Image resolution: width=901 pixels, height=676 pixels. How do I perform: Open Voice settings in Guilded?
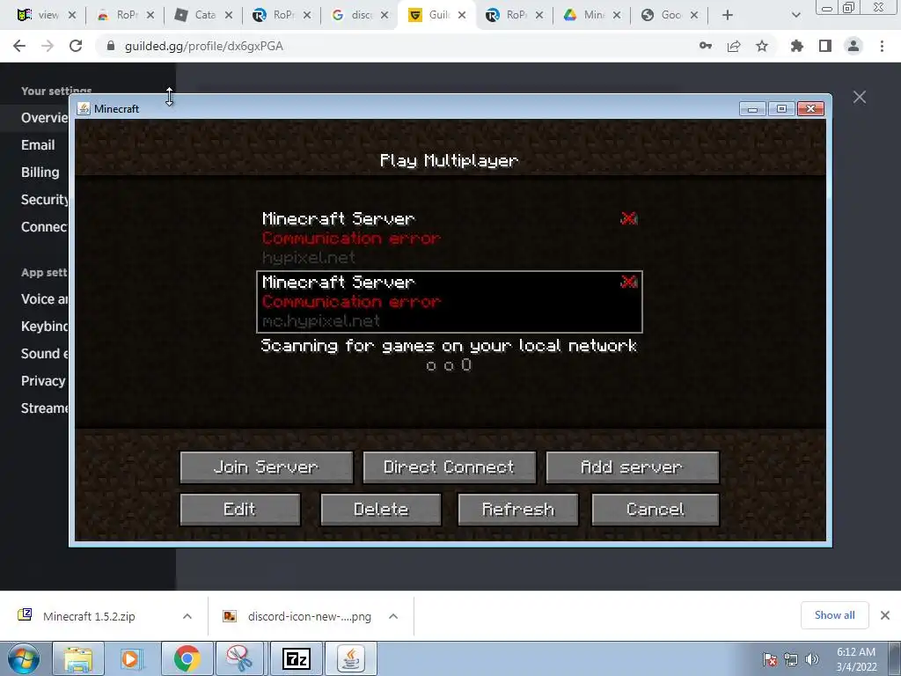(x=43, y=299)
